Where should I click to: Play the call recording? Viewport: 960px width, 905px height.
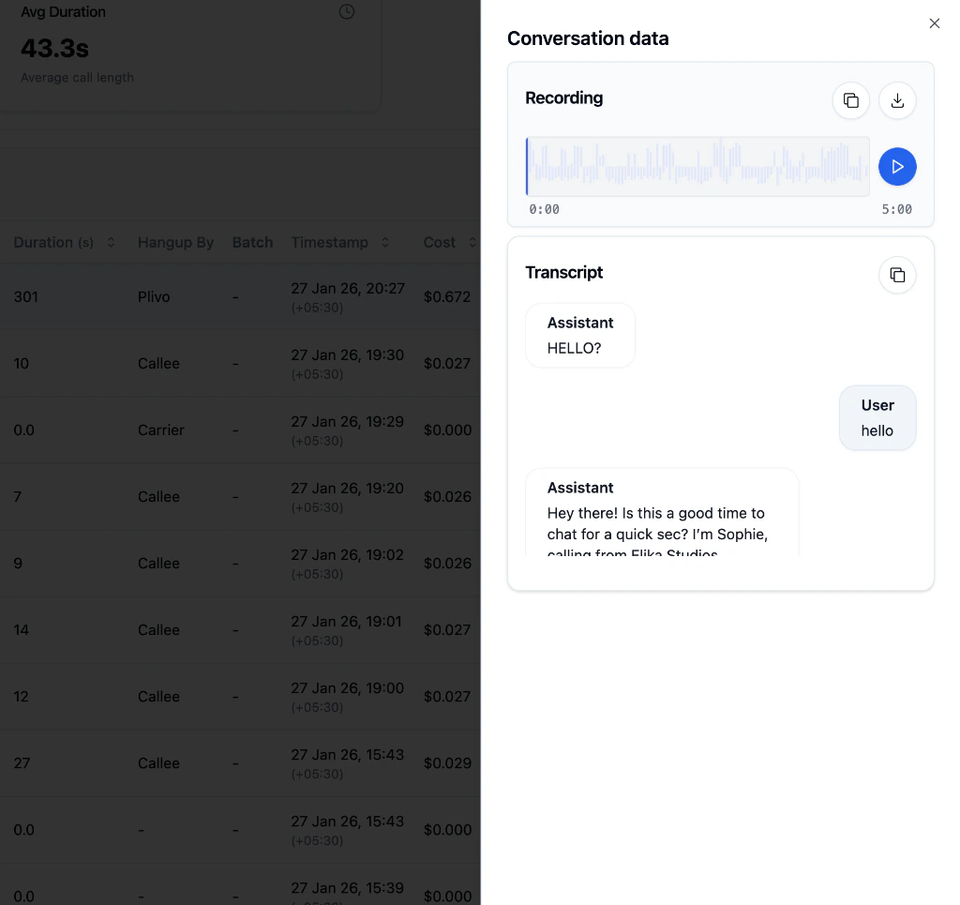tap(897, 166)
